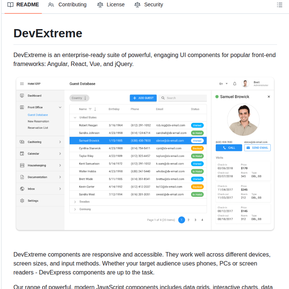The width and height of the screenshot is (289, 289).
Task: Go to page 4 of guests
Action: coord(202,220)
